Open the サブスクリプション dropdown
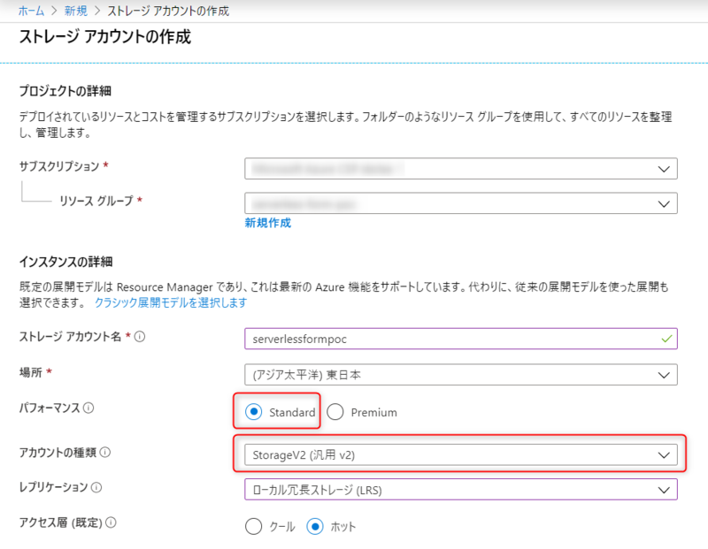The height and width of the screenshot is (549, 708). point(460,169)
